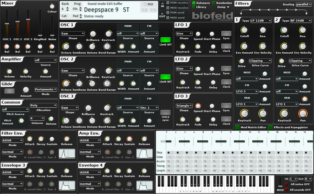Toggle the OSC 1 Limit WT button
Image resolution: width=314 pixels, height=194 pixels.
pyautogui.click(x=165, y=40)
